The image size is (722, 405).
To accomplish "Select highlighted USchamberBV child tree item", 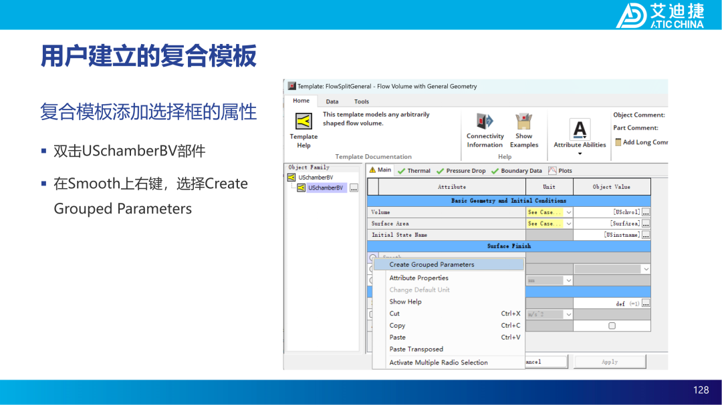I will [x=326, y=188].
